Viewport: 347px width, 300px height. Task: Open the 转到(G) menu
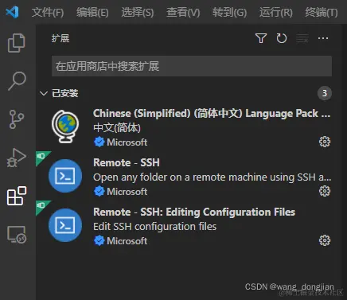[230, 12]
